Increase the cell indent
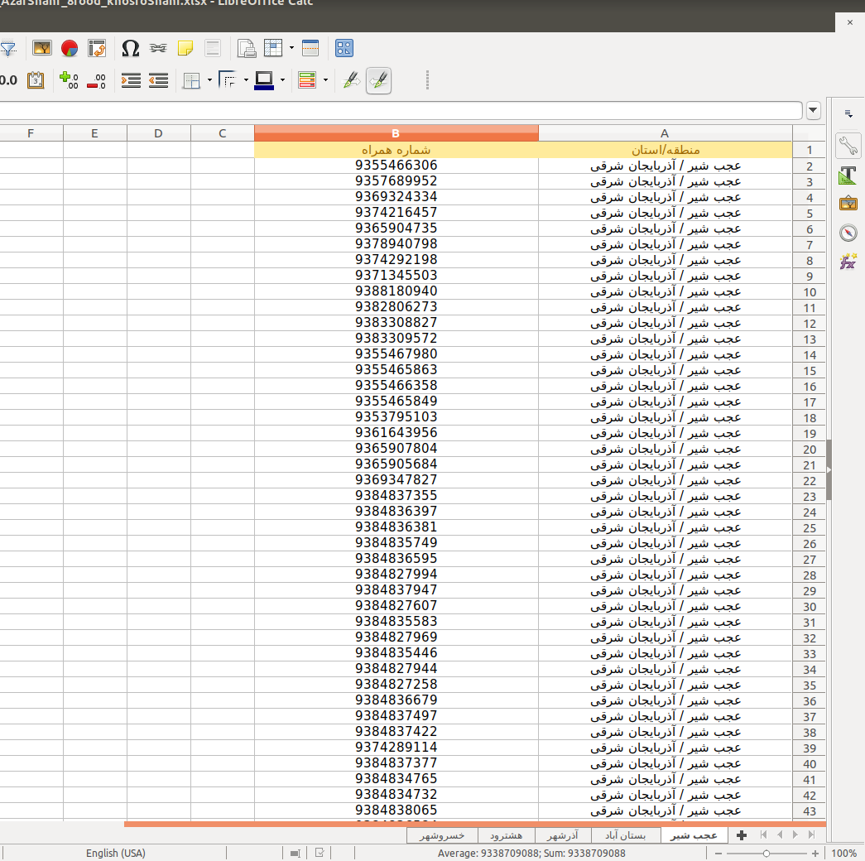Screen dimensions: 865x861 [131, 80]
